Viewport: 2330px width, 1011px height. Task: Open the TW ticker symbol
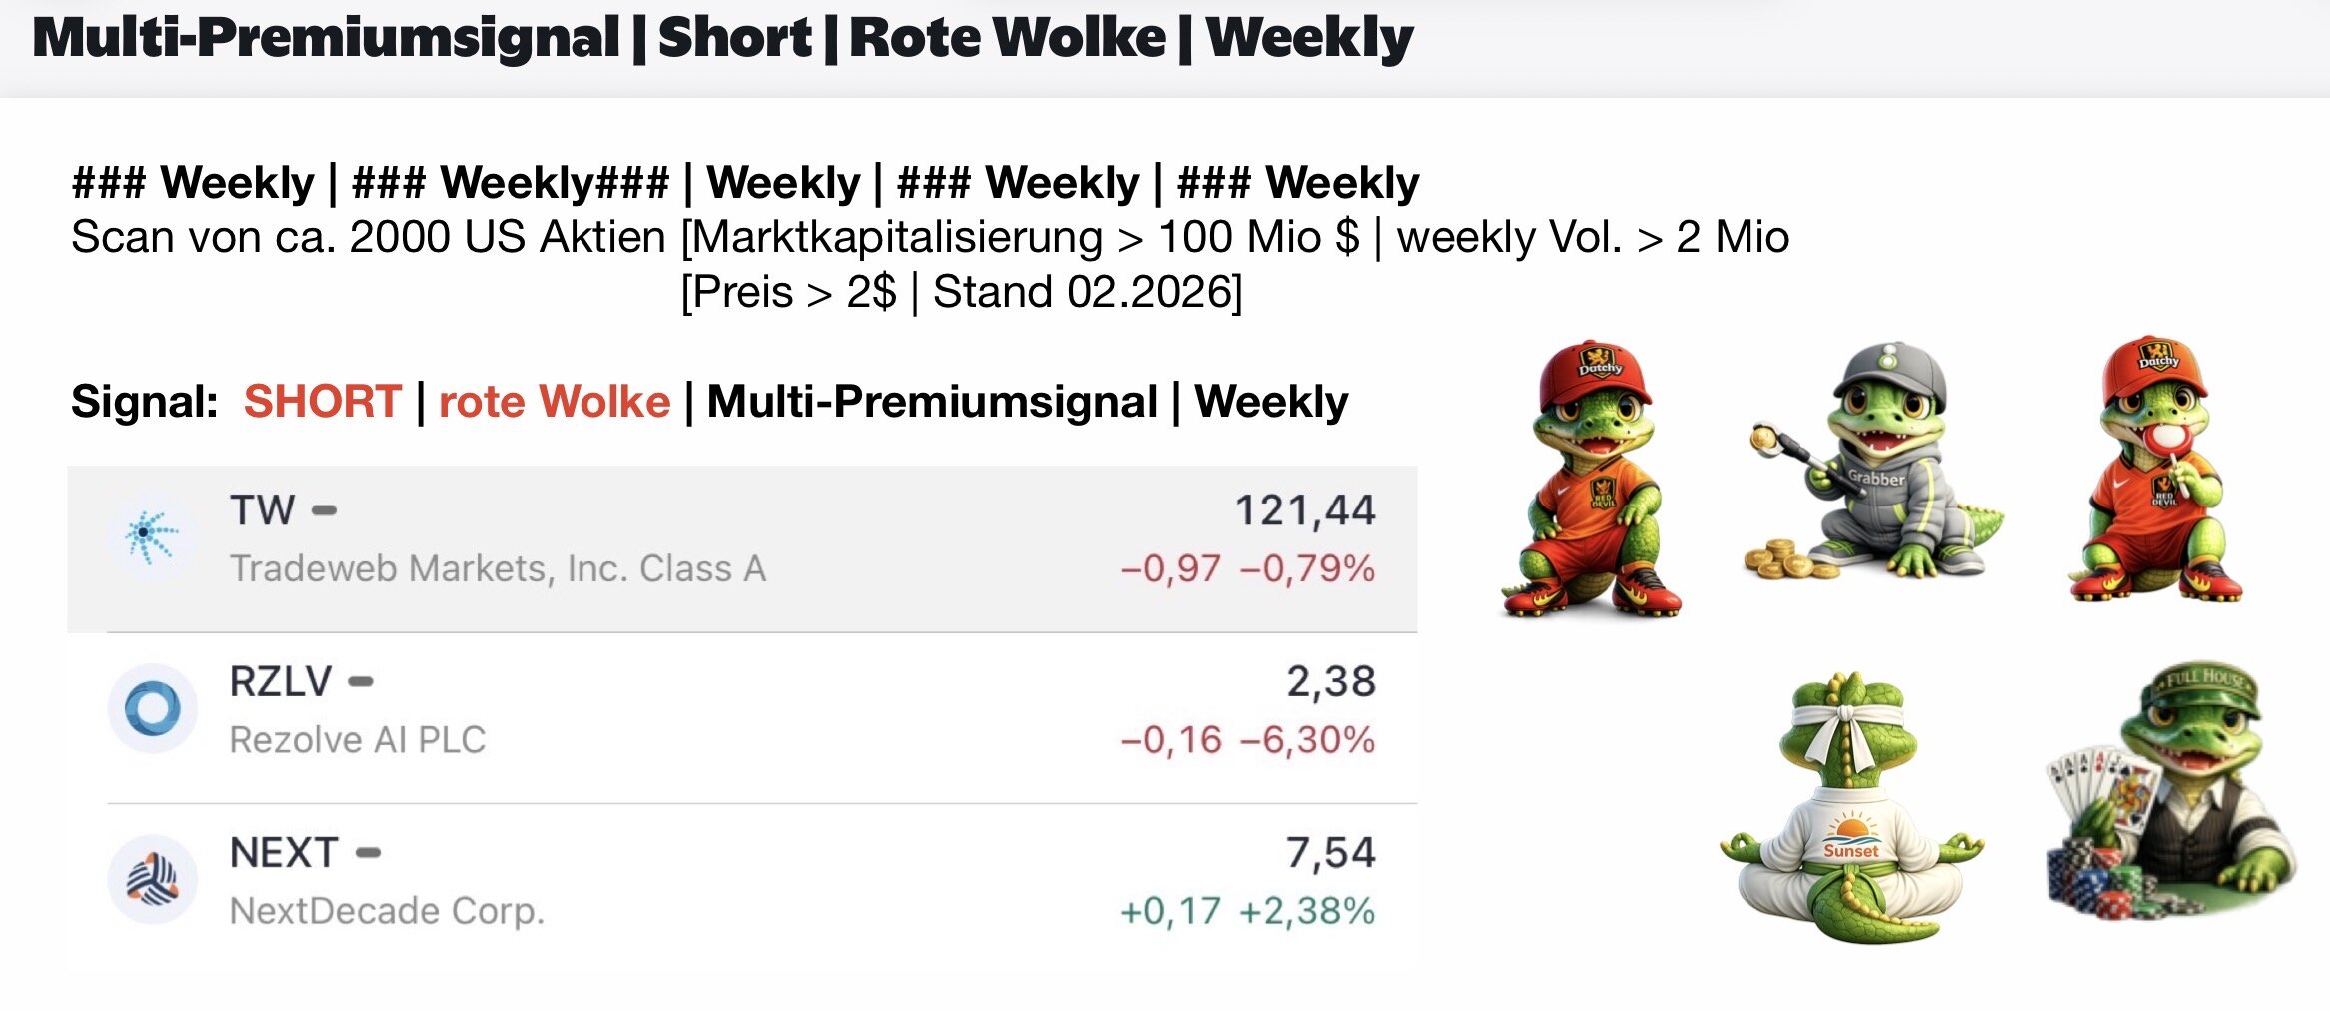(262, 510)
